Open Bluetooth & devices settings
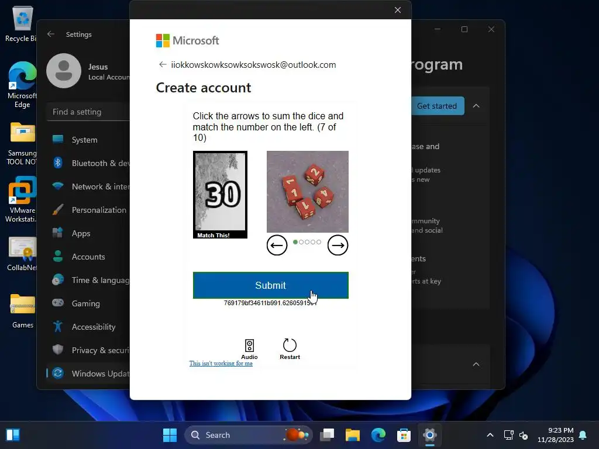 (x=89, y=163)
